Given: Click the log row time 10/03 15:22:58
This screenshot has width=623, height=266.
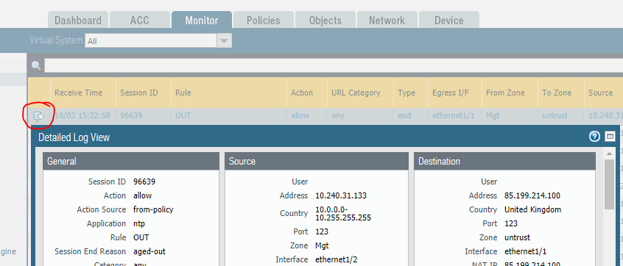Looking at the screenshot, I should coord(82,116).
